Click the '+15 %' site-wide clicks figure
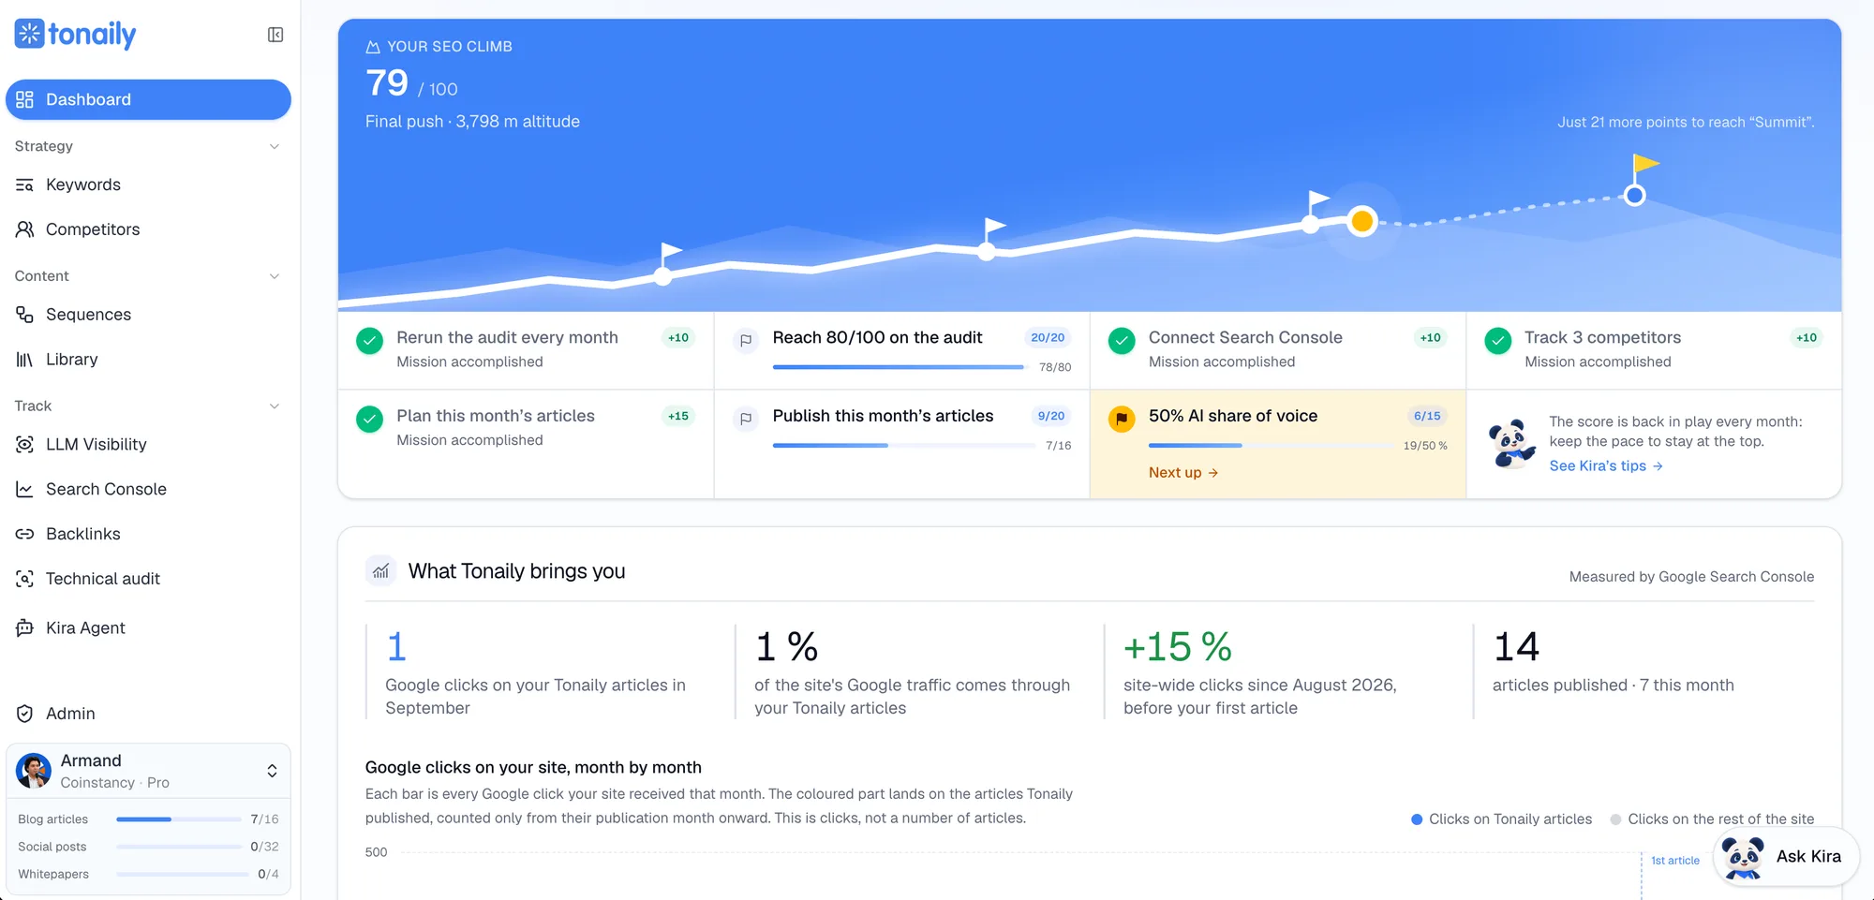The image size is (1874, 900). coord(1177,647)
